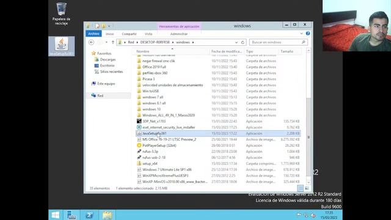Select Red in the address breadcrumb
The height and width of the screenshot is (220, 391).
[x=131, y=42]
